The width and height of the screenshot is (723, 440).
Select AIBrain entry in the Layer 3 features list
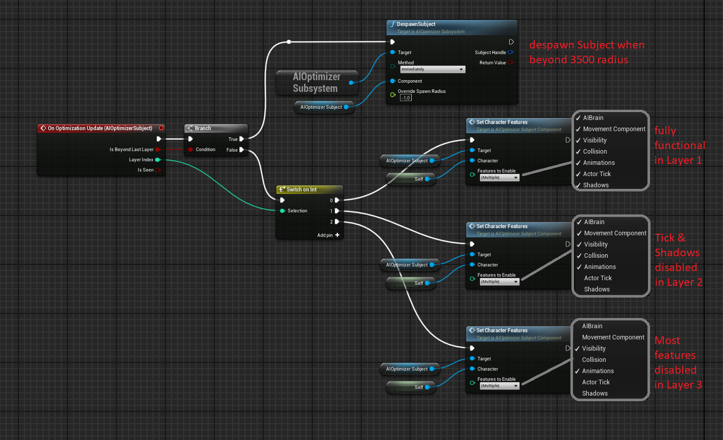coord(592,326)
